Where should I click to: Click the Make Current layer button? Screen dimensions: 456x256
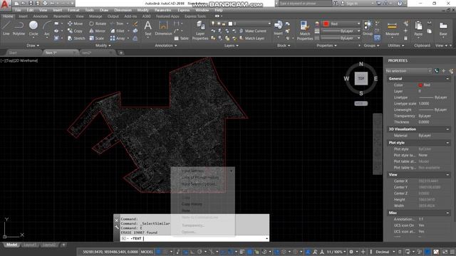tap(253, 31)
